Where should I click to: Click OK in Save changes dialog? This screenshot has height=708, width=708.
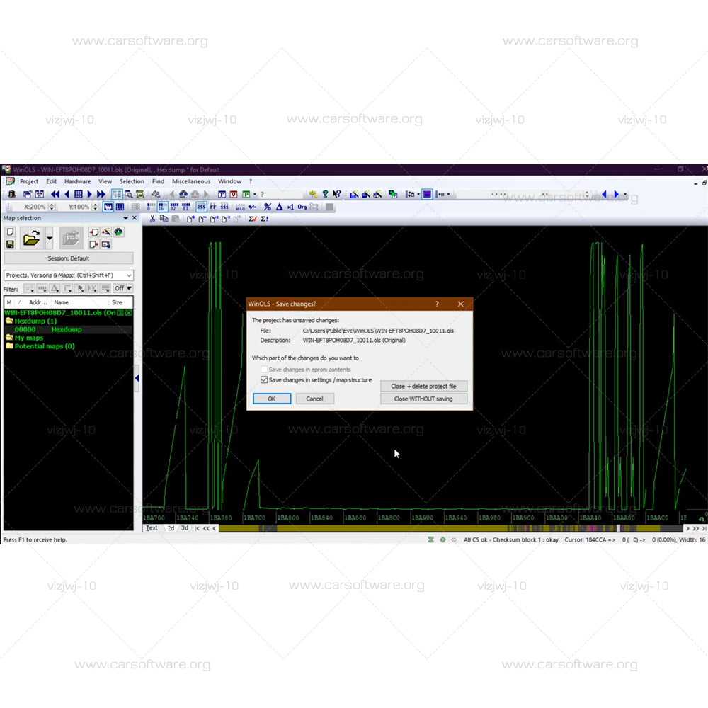pos(271,399)
